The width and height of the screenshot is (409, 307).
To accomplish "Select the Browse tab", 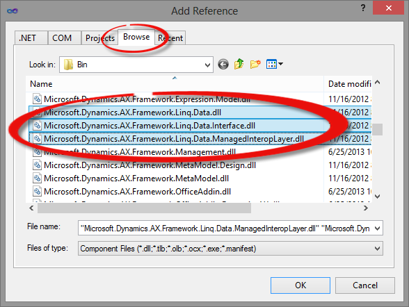I will tap(136, 37).
